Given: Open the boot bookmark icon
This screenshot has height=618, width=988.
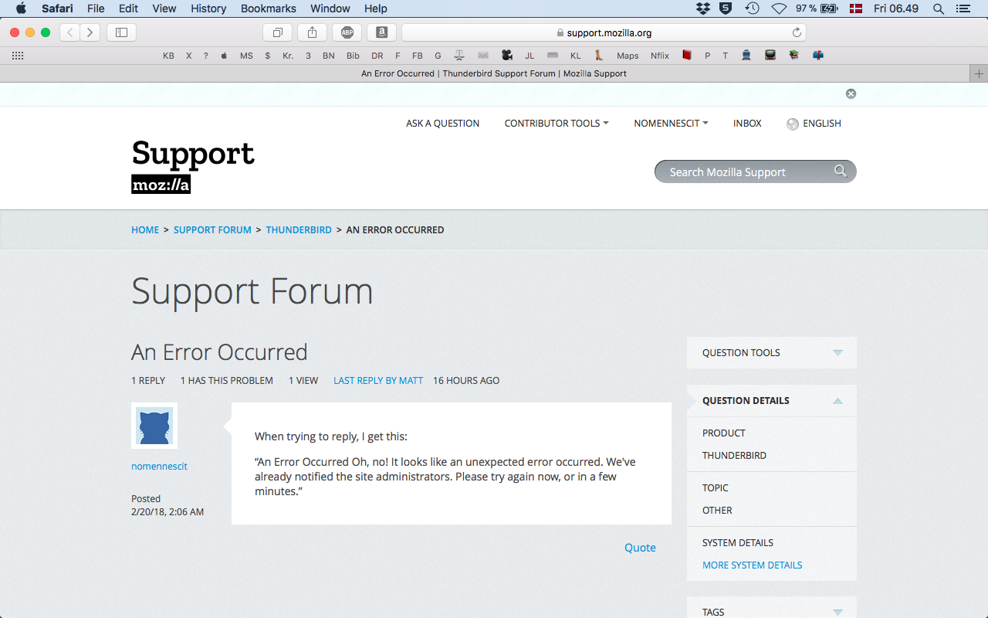Looking at the screenshot, I should (x=599, y=56).
